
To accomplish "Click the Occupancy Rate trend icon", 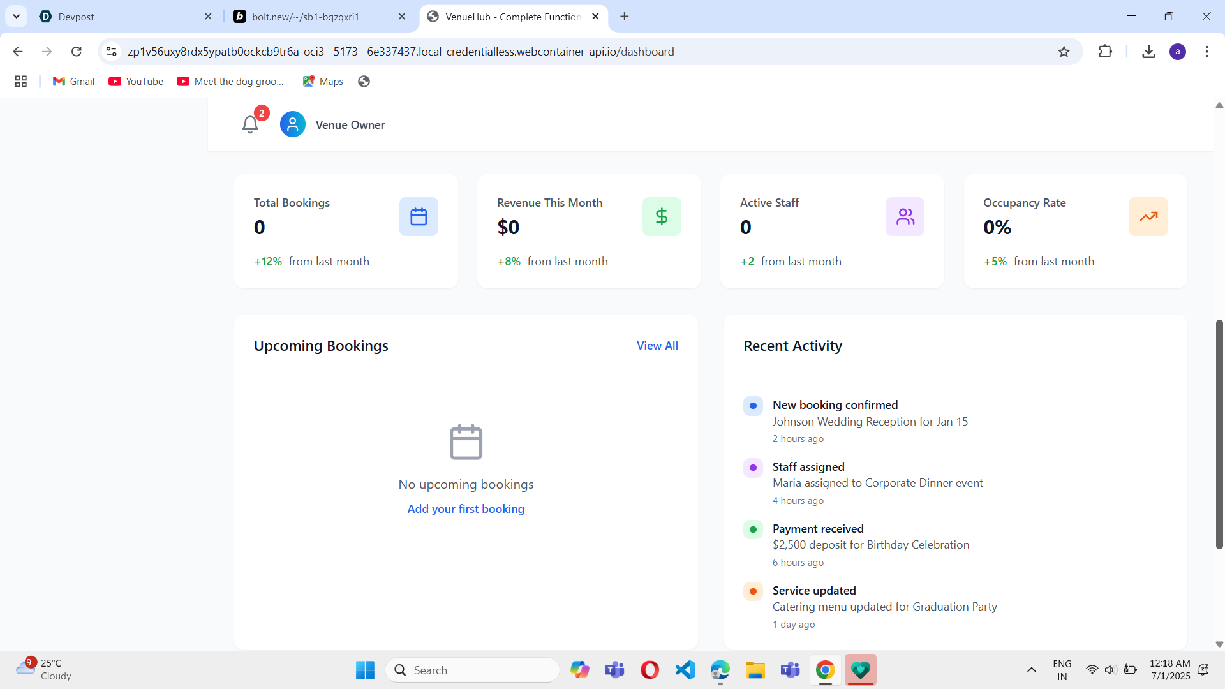I will [1148, 217].
